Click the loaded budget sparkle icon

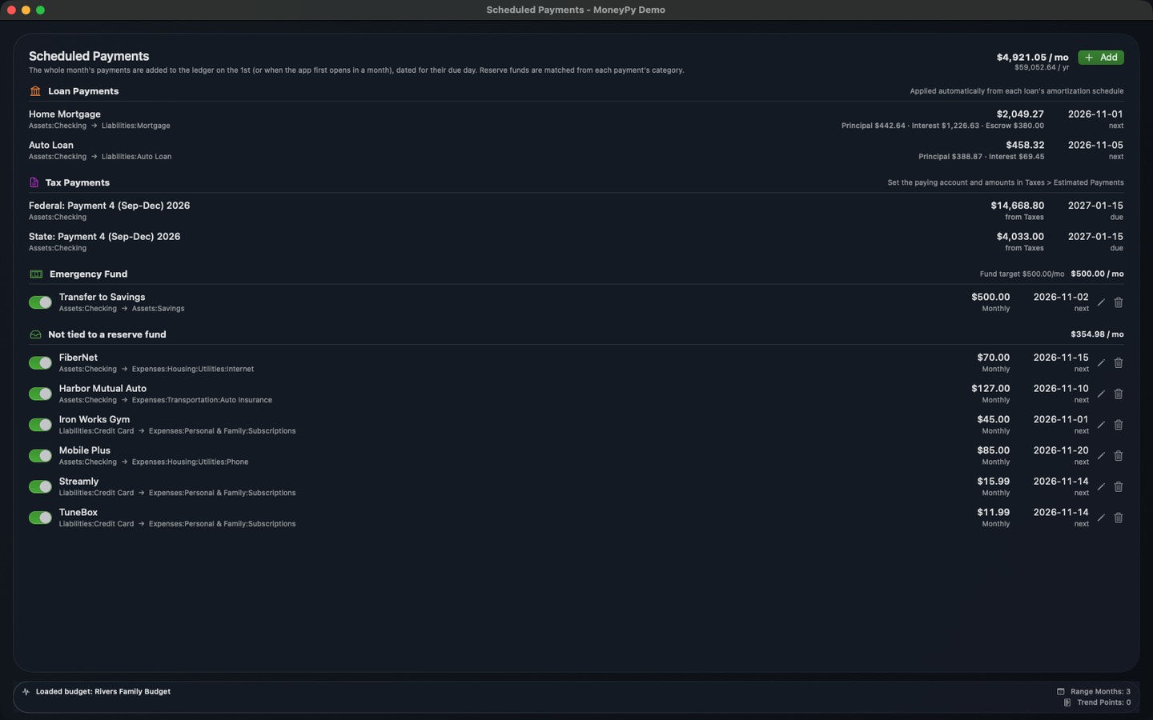click(26, 691)
